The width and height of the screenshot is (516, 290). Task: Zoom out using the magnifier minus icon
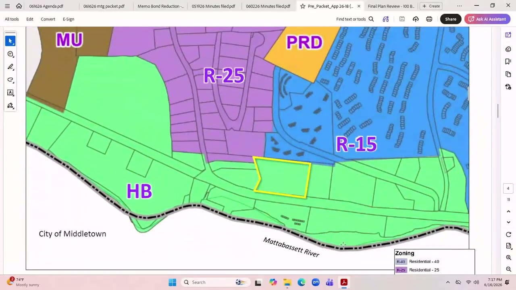pyautogui.click(x=508, y=269)
